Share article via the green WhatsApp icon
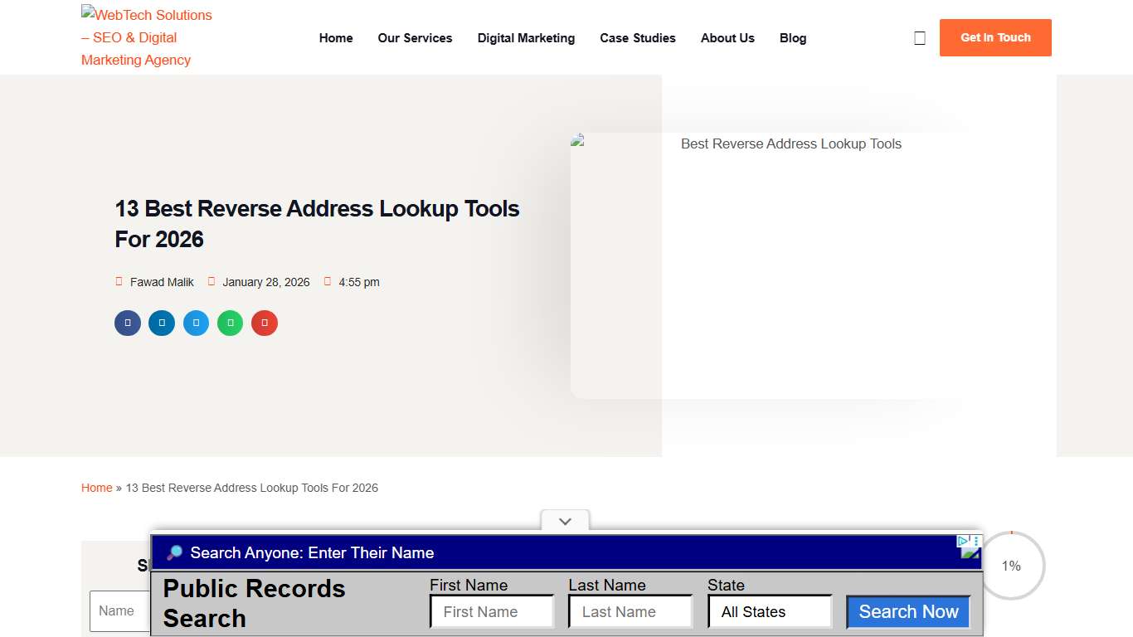 coord(230,323)
